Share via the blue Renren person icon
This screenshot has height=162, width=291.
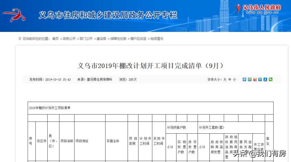pos(265,79)
